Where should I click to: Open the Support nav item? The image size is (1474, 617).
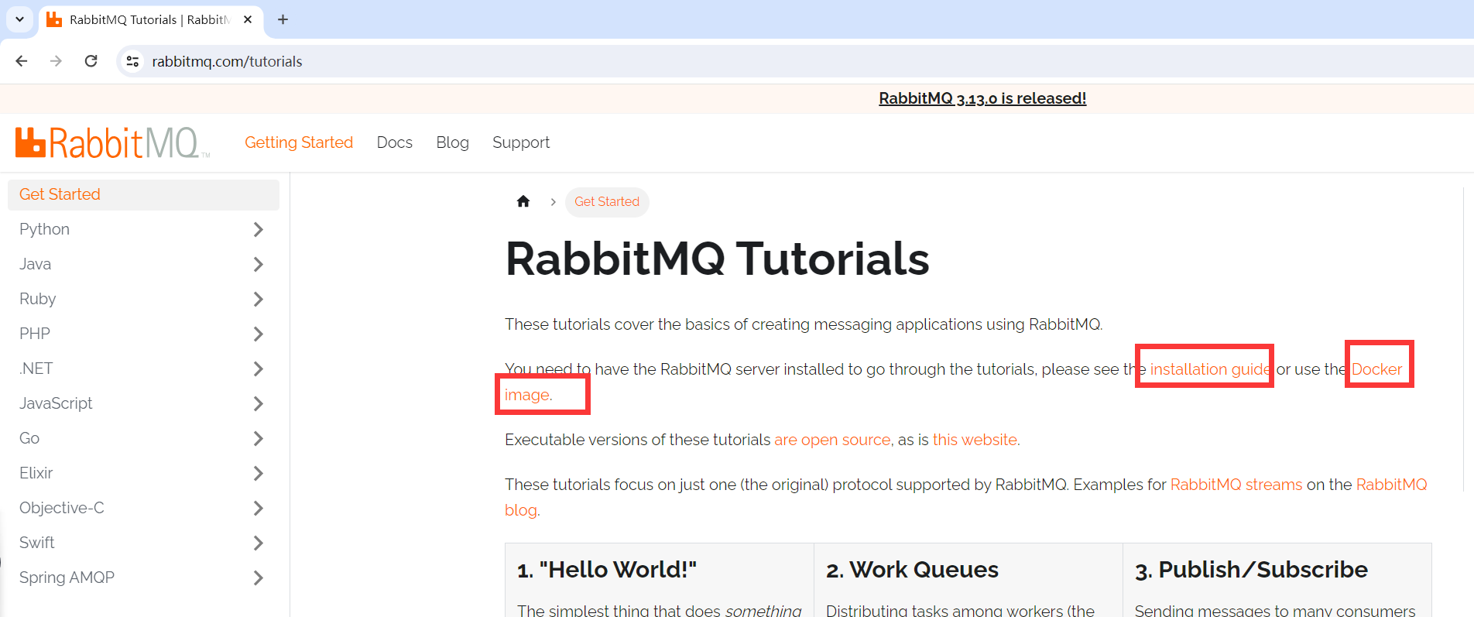(521, 142)
